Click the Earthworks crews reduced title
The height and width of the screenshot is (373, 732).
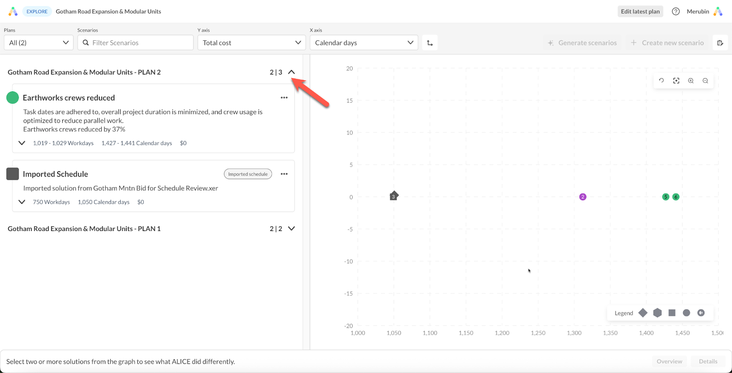click(69, 98)
